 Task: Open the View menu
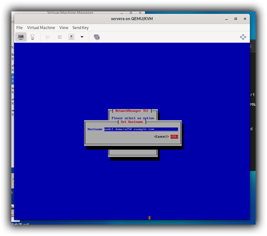pos(64,28)
